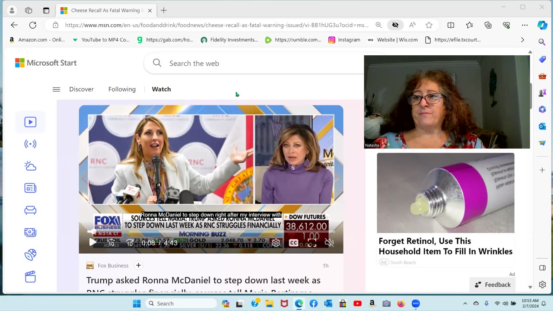Rewind the video 10 seconds
Viewport: 553px width, 311px height.
(x=111, y=243)
